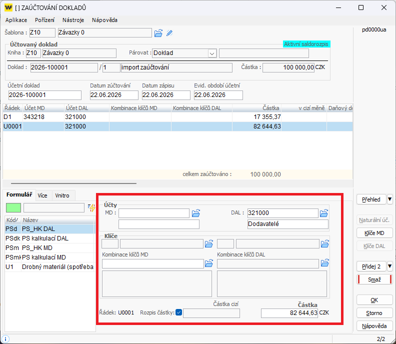Browse Kombinace klíčů DAL folder icon
The image size is (396, 344).
pos(325,263)
